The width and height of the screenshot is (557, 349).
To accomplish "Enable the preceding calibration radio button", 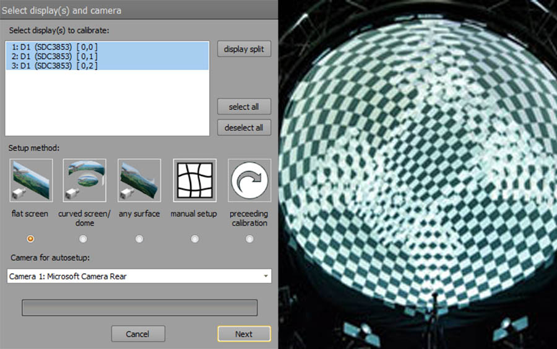I will pyautogui.click(x=249, y=239).
